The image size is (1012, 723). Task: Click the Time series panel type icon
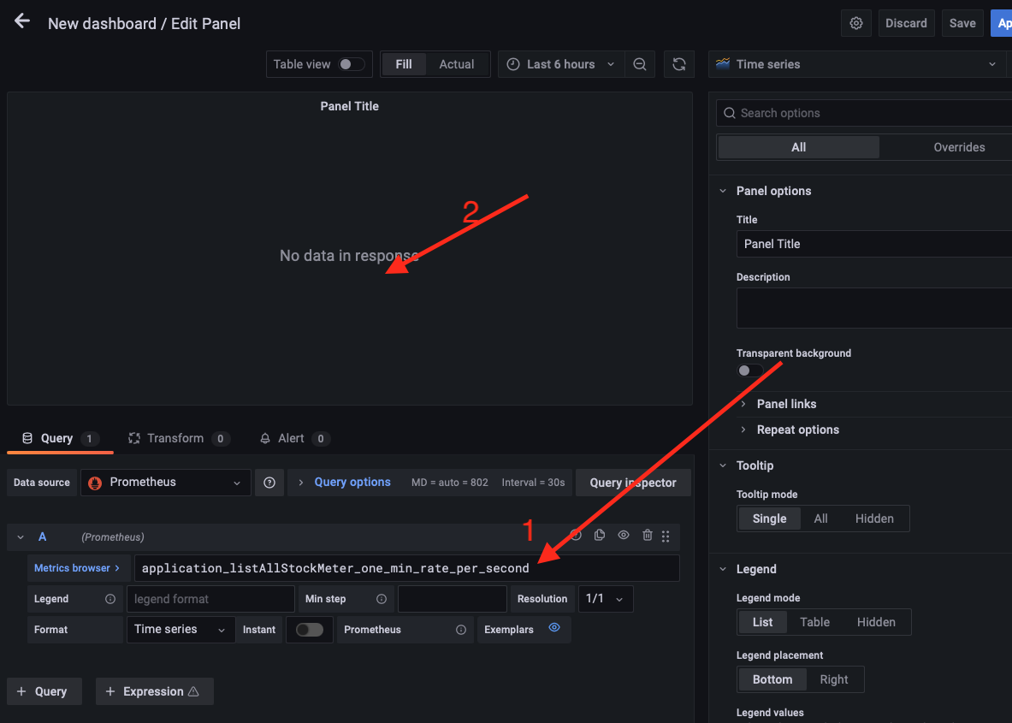coord(723,63)
